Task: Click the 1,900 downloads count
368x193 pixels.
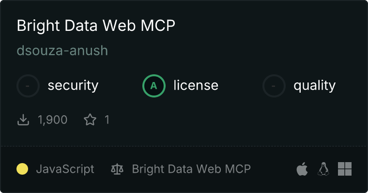Action: click(53, 120)
